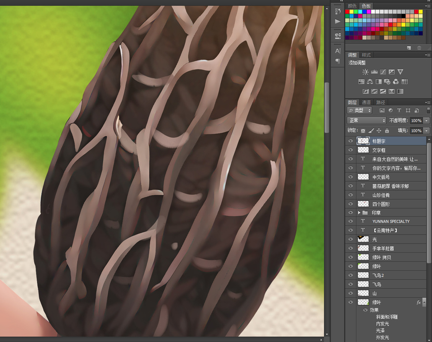Add a Selective Color adjustment
This screenshot has width=432, height=342.
pos(392,91)
